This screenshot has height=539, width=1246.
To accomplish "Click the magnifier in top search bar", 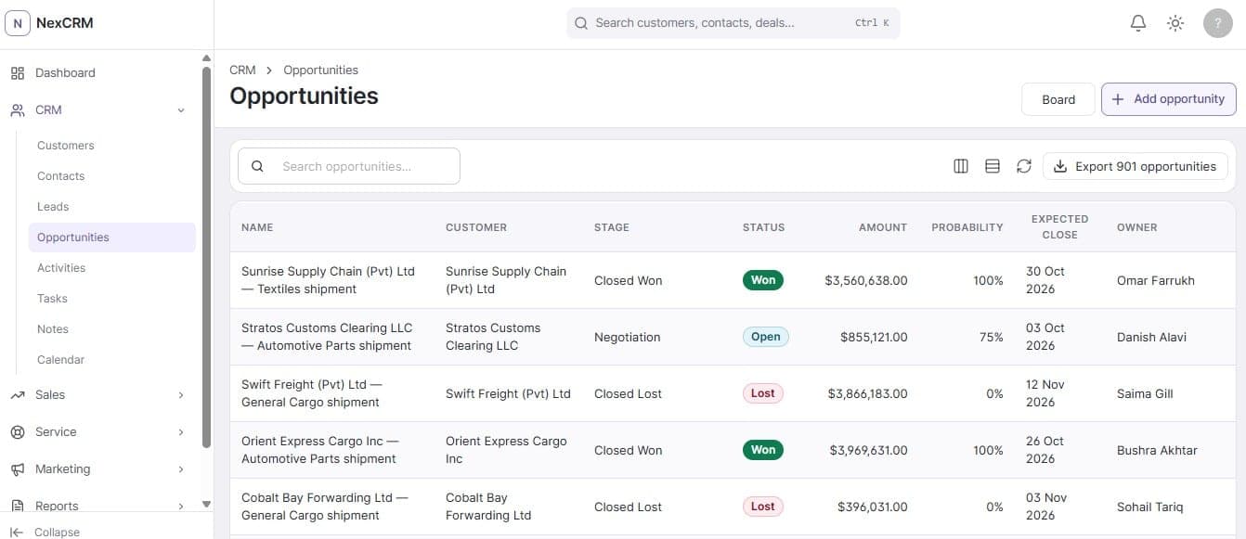I will click(x=581, y=23).
